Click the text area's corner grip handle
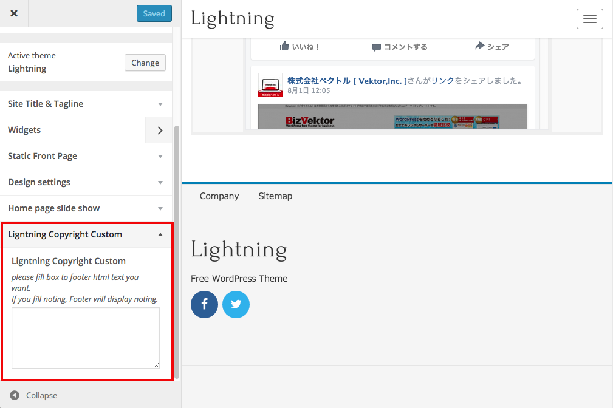 pyautogui.click(x=156, y=365)
